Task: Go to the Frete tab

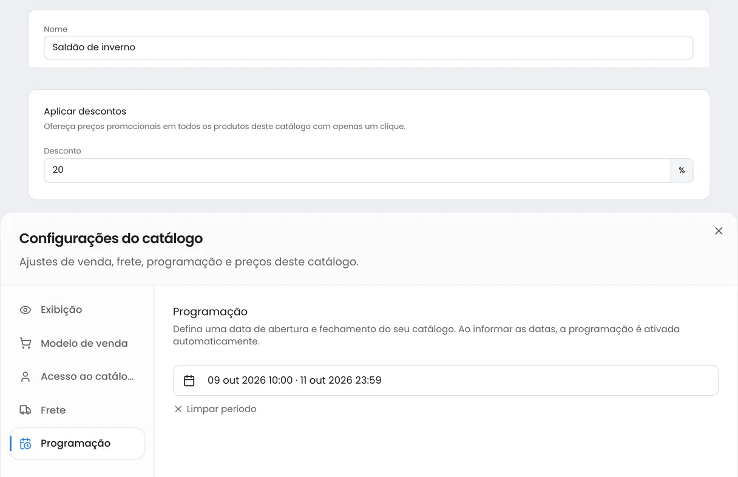Action: pos(77,410)
